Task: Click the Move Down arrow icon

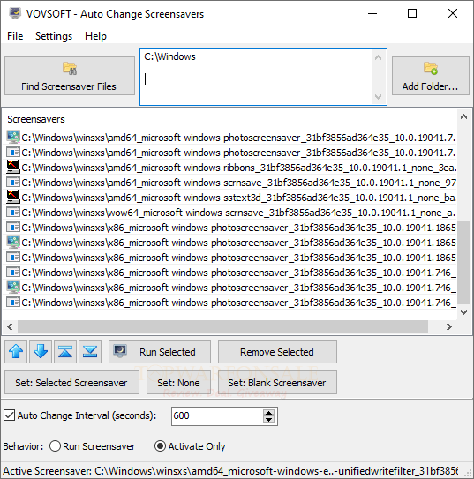Action: (41, 351)
